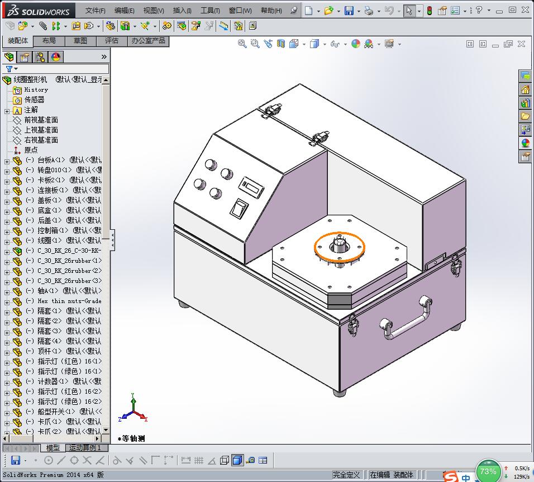Screen dimensions: 534x482
Task: Switch to the 办公室产品 tab
Action: pos(148,41)
